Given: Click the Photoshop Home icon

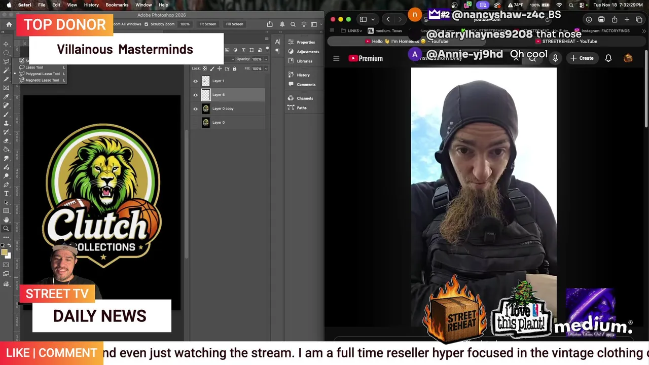Looking at the screenshot, I should (9, 24).
